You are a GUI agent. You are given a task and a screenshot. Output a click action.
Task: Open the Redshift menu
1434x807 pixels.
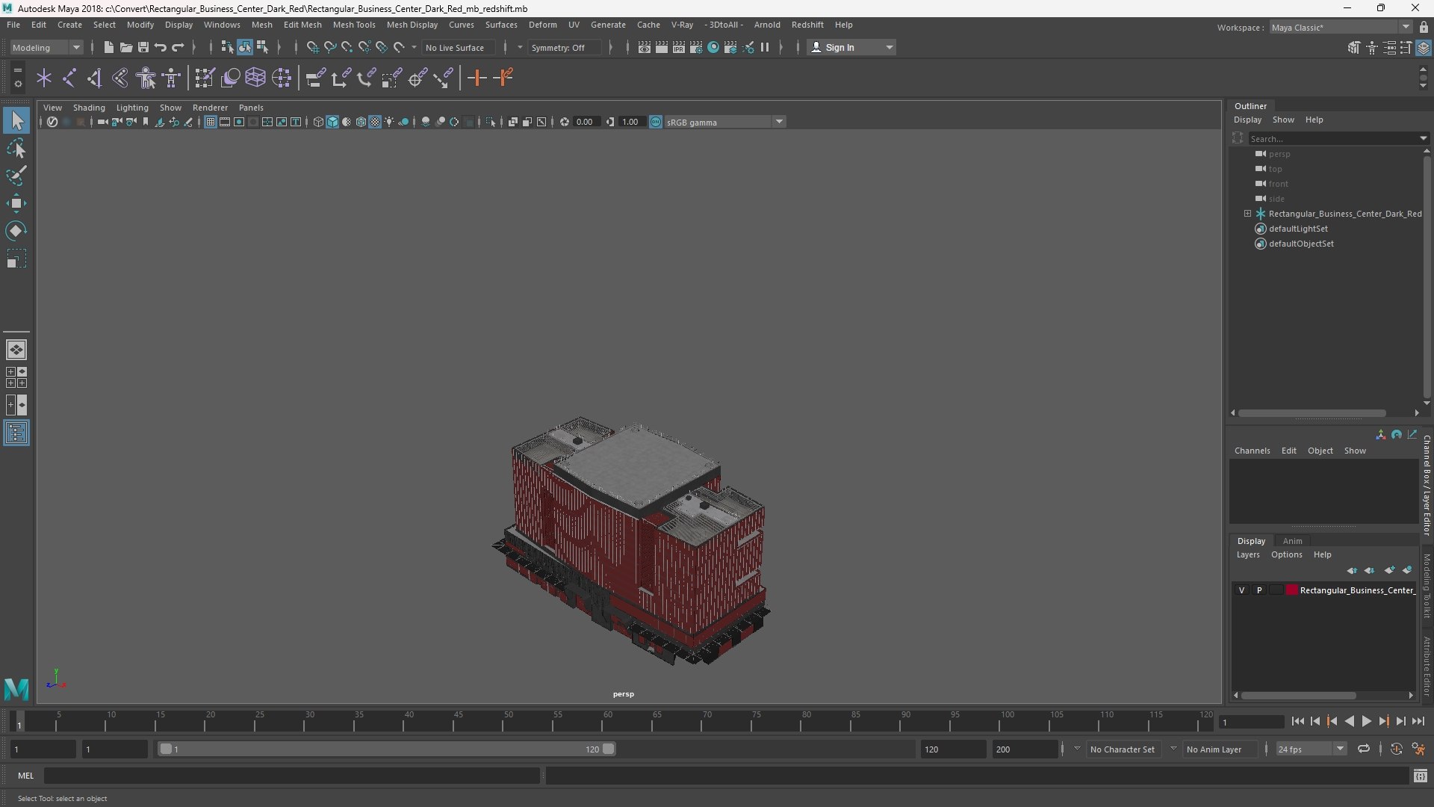(x=807, y=25)
